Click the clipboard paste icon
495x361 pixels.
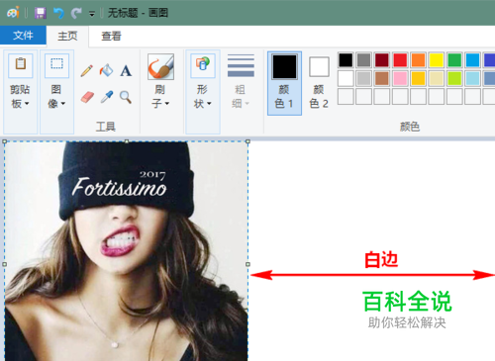21,64
